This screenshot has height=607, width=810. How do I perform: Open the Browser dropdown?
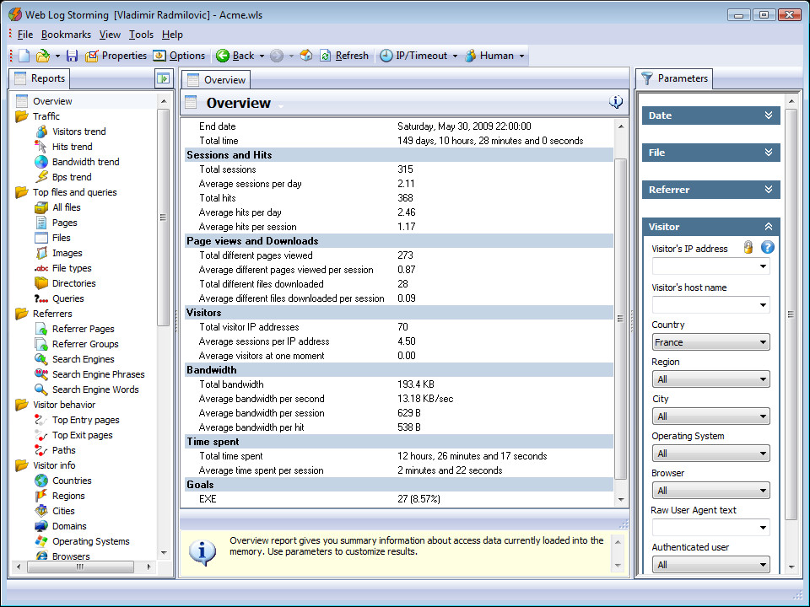(710, 491)
